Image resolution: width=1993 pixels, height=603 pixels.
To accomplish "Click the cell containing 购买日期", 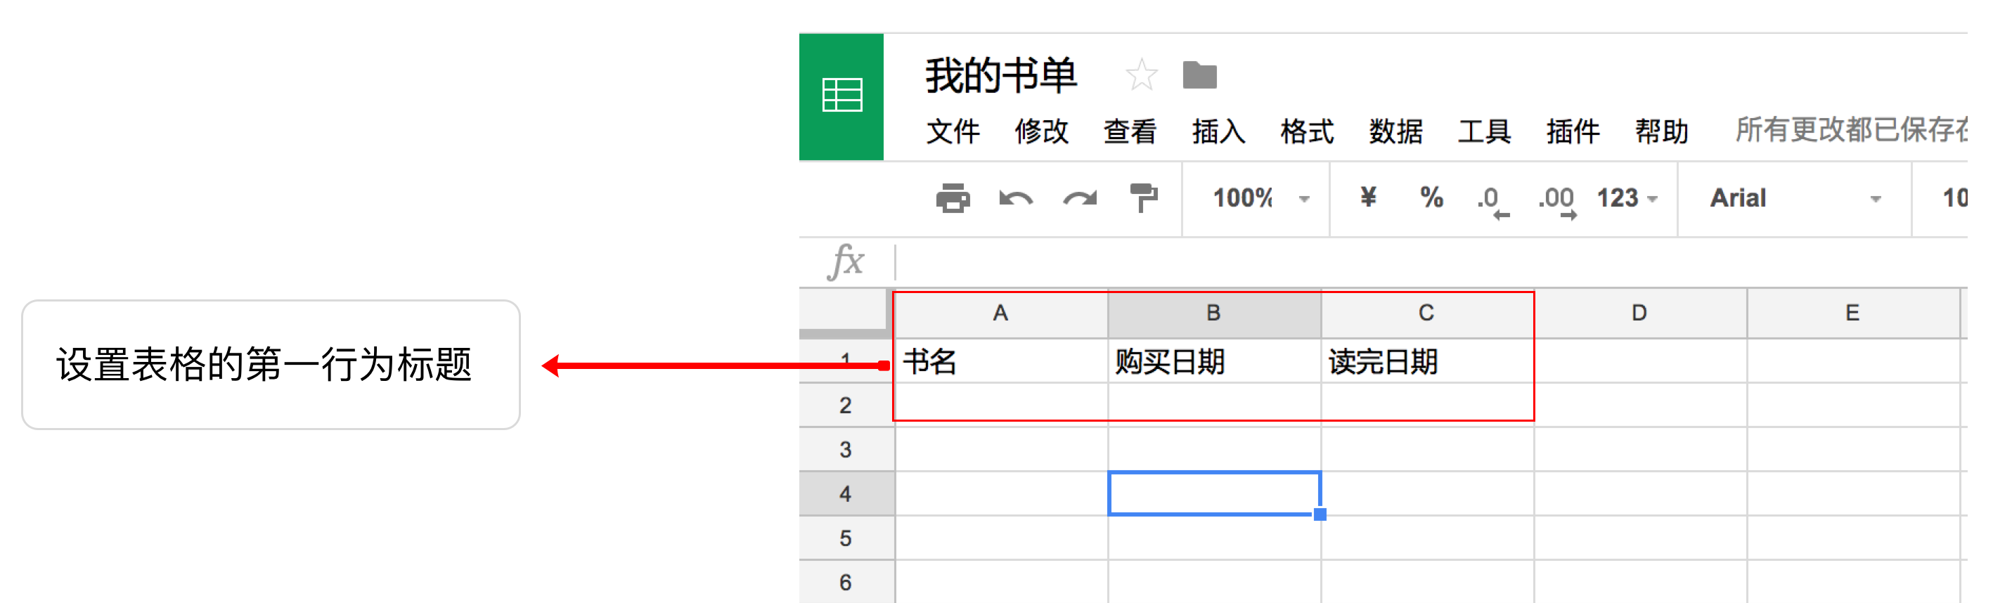I will (x=1213, y=362).
